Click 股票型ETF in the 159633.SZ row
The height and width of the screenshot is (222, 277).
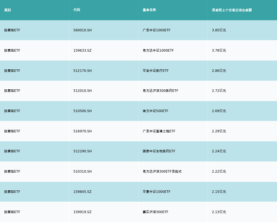tap(12, 51)
